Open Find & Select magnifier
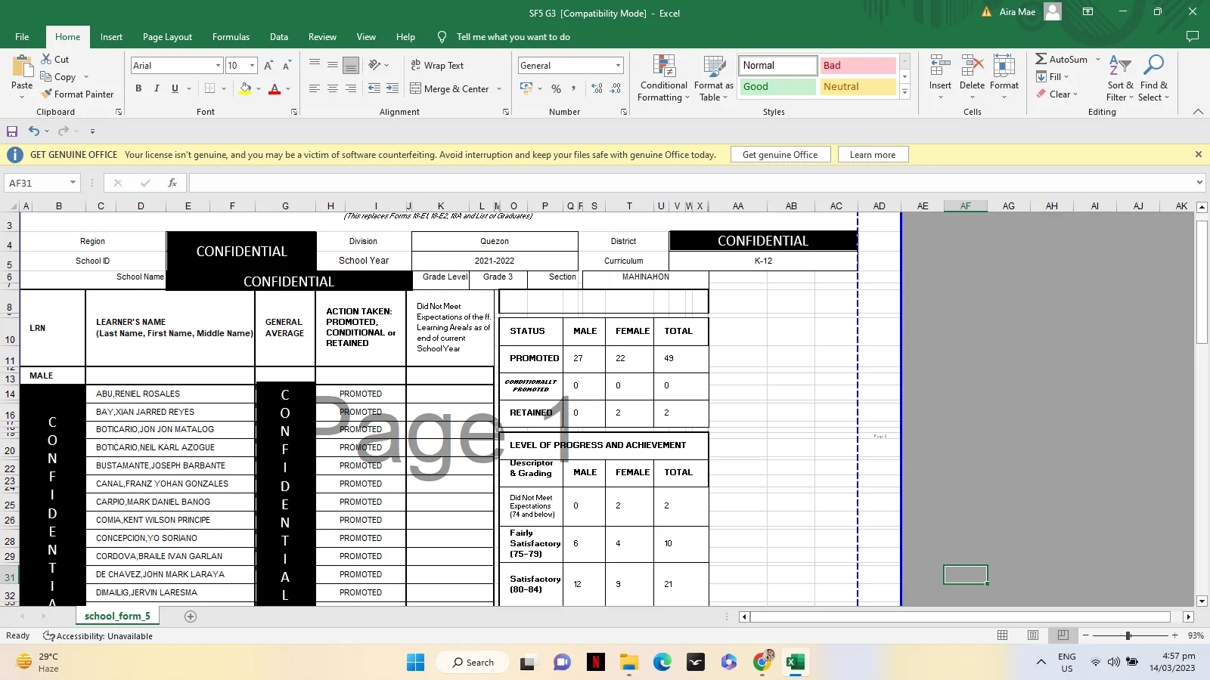This screenshot has width=1210, height=680. [1154, 79]
